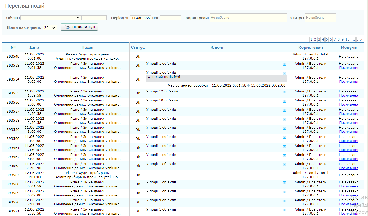Click plus icon in row 393562

pos(284,156)
